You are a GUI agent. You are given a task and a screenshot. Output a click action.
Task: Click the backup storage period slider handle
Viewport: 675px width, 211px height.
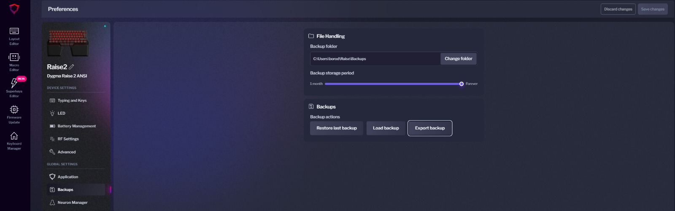click(x=462, y=84)
